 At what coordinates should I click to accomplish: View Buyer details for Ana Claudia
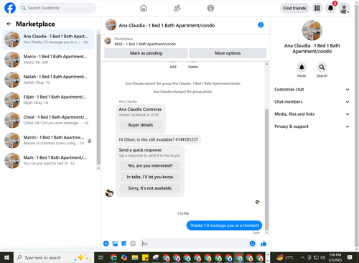click(141, 125)
